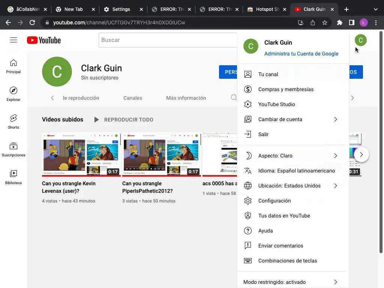Close the Settings browser tab
This screenshot has width=384, height=288.
(141, 9)
